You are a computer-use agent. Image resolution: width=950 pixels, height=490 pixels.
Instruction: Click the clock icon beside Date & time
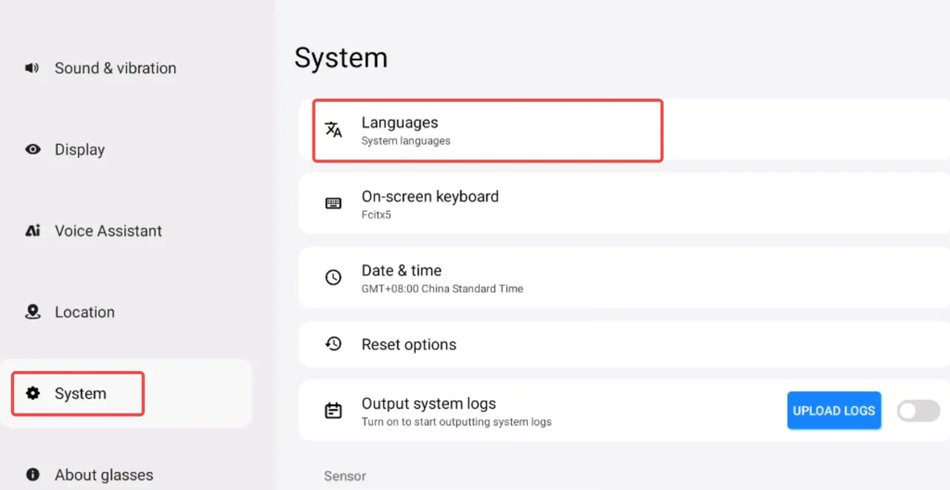pos(334,278)
